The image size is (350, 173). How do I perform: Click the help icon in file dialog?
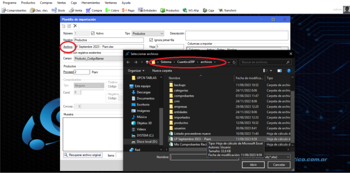(x=289, y=71)
